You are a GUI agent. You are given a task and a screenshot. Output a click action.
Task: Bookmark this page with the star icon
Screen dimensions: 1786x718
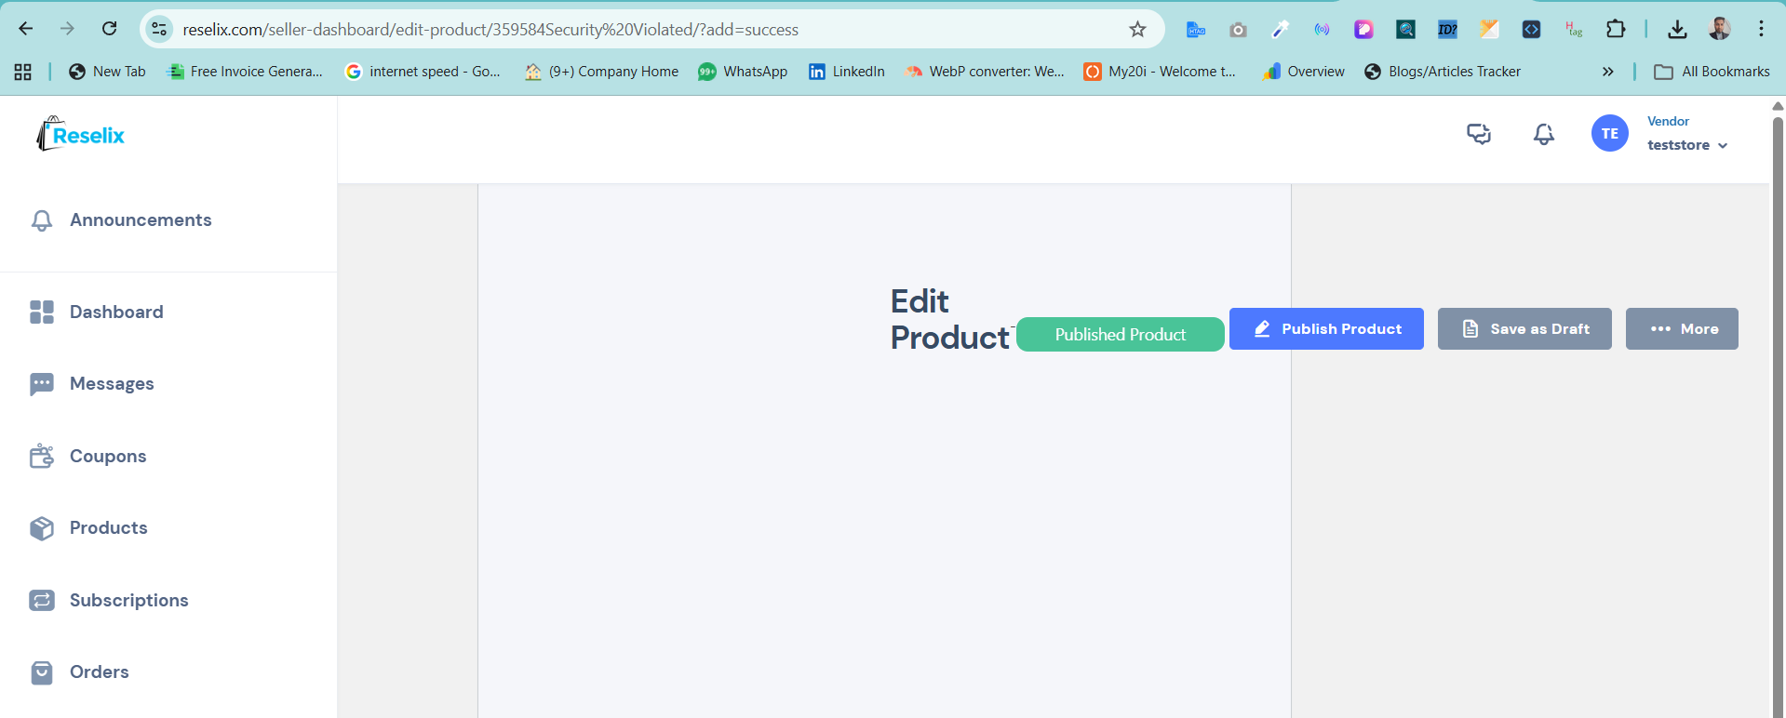[1137, 30]
